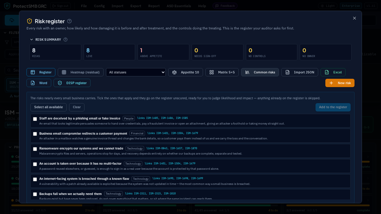381x214 pixels.
Task: Click the Appetite 10 button
Action: [185, 72]
